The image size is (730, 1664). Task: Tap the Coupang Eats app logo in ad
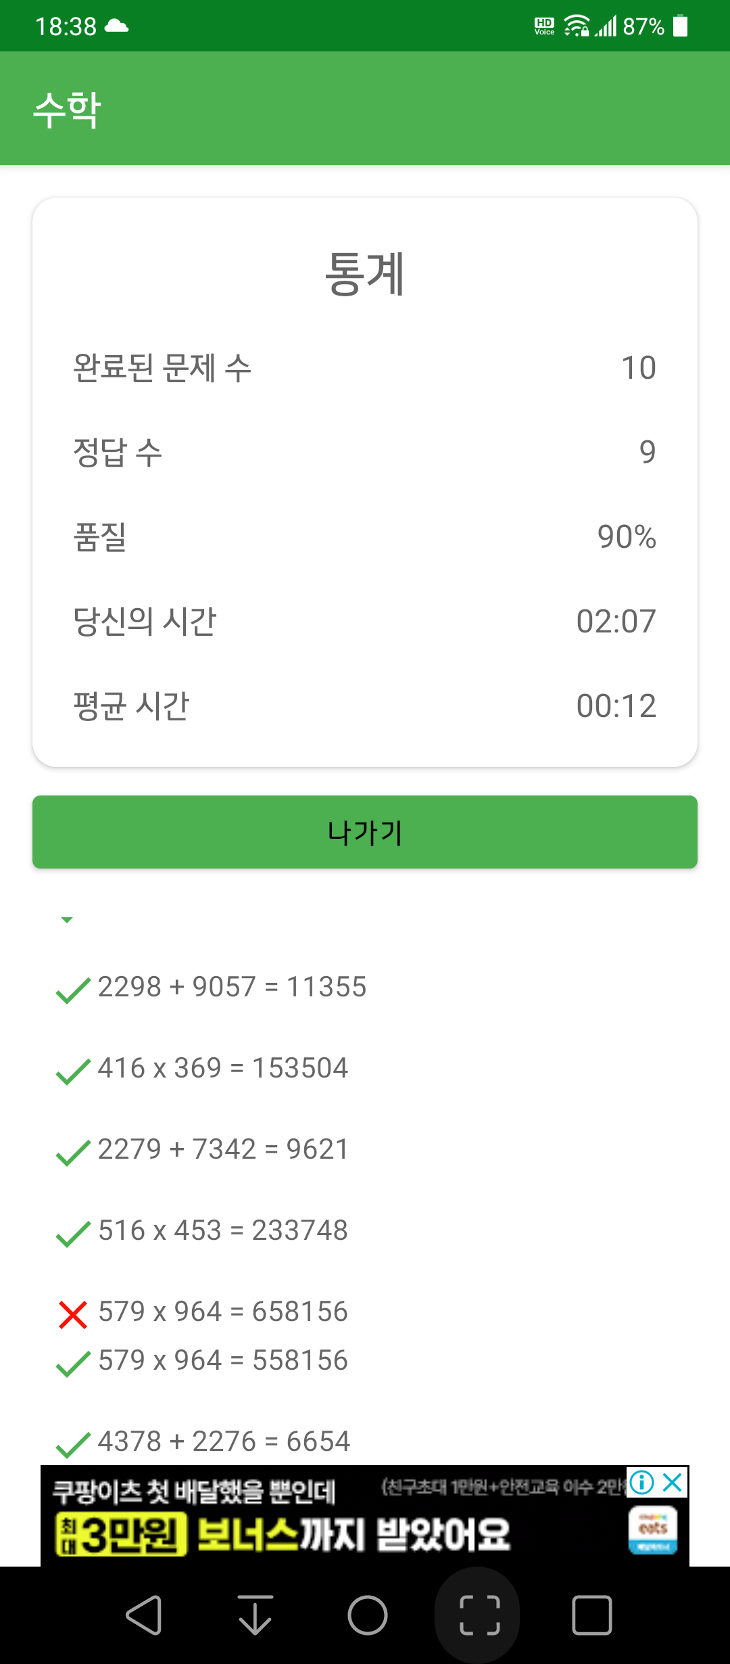tap(653, 1529)
